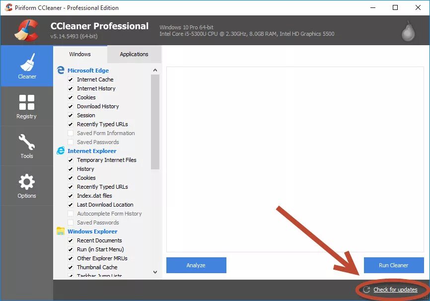Uncheck Internet History under Microsoft Edge

point(71,88)
